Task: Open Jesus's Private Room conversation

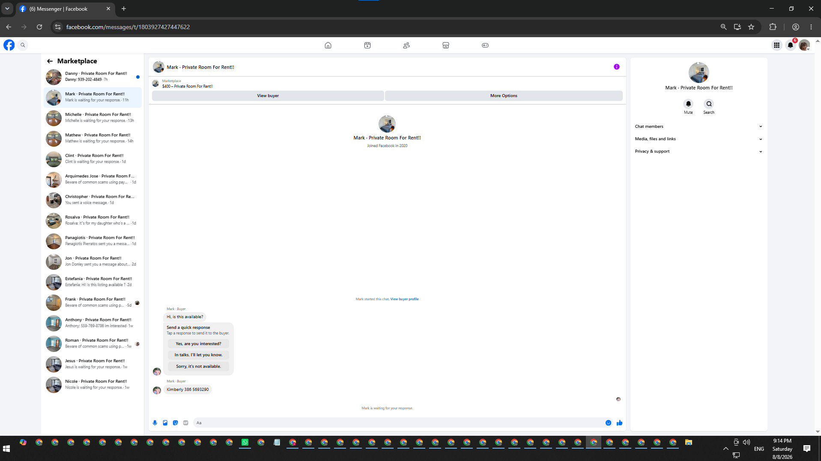Action: click(93, 364)
